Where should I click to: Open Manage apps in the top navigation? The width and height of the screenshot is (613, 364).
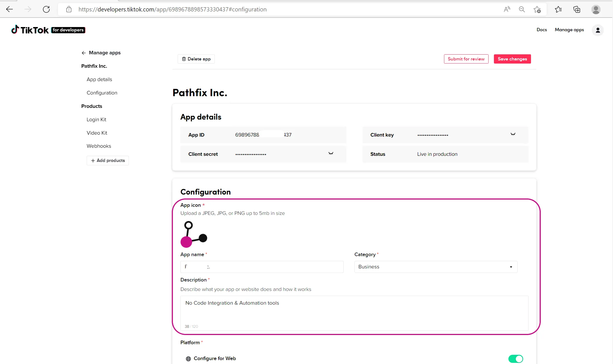point(569,30)
